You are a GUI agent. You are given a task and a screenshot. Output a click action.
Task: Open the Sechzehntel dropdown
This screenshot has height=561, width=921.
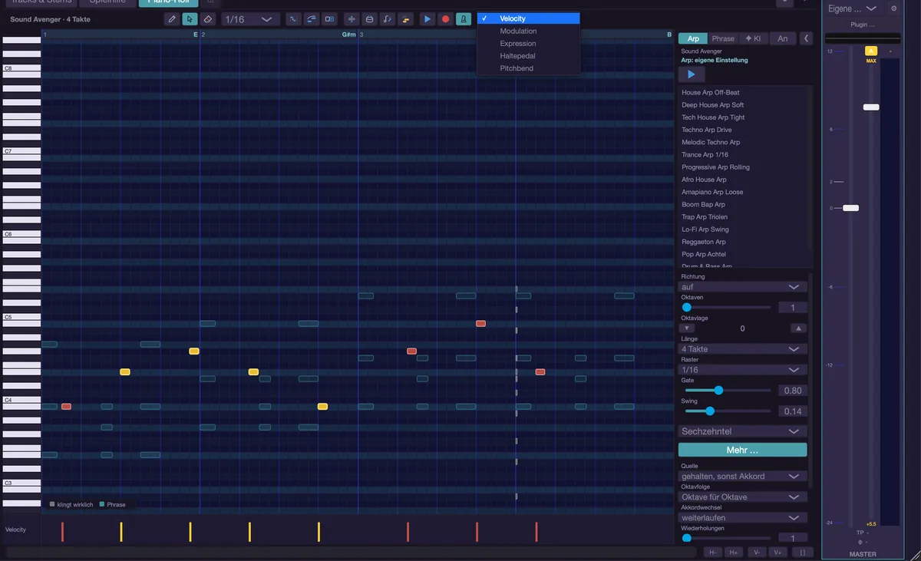742,431
